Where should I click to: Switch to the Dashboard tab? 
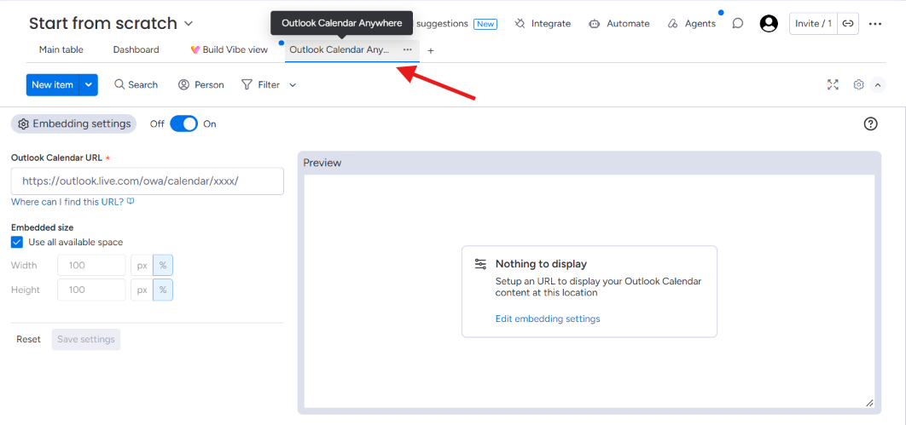(136, 49)
